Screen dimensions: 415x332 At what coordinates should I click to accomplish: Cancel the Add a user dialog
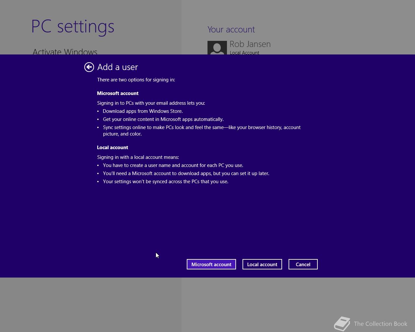click(303, 264)
